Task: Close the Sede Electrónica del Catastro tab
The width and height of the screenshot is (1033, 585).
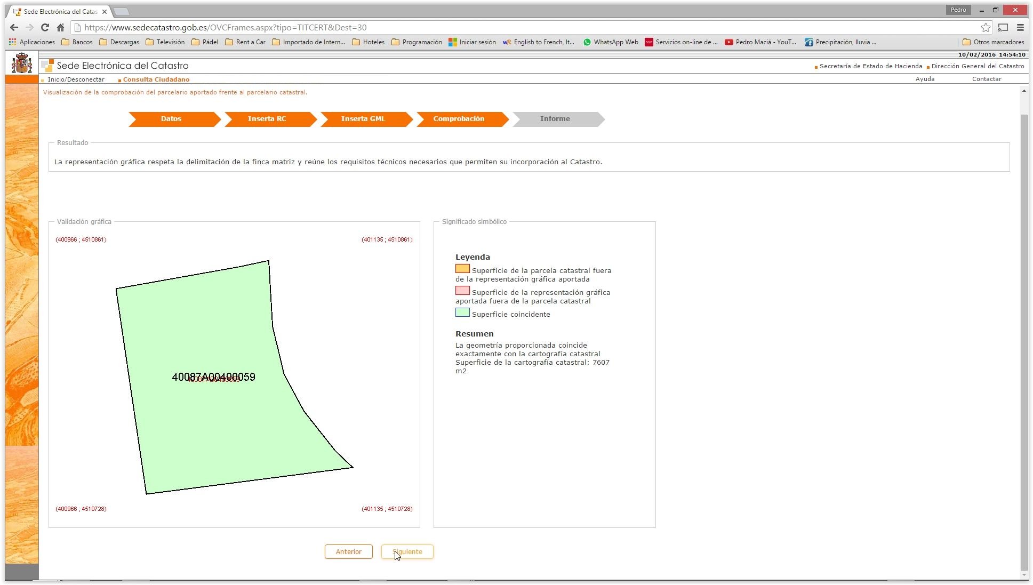Action: point(105,11)
